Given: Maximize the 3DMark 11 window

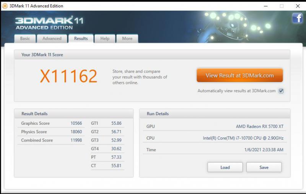Looking at the screenshot, I should coord(282,6).
